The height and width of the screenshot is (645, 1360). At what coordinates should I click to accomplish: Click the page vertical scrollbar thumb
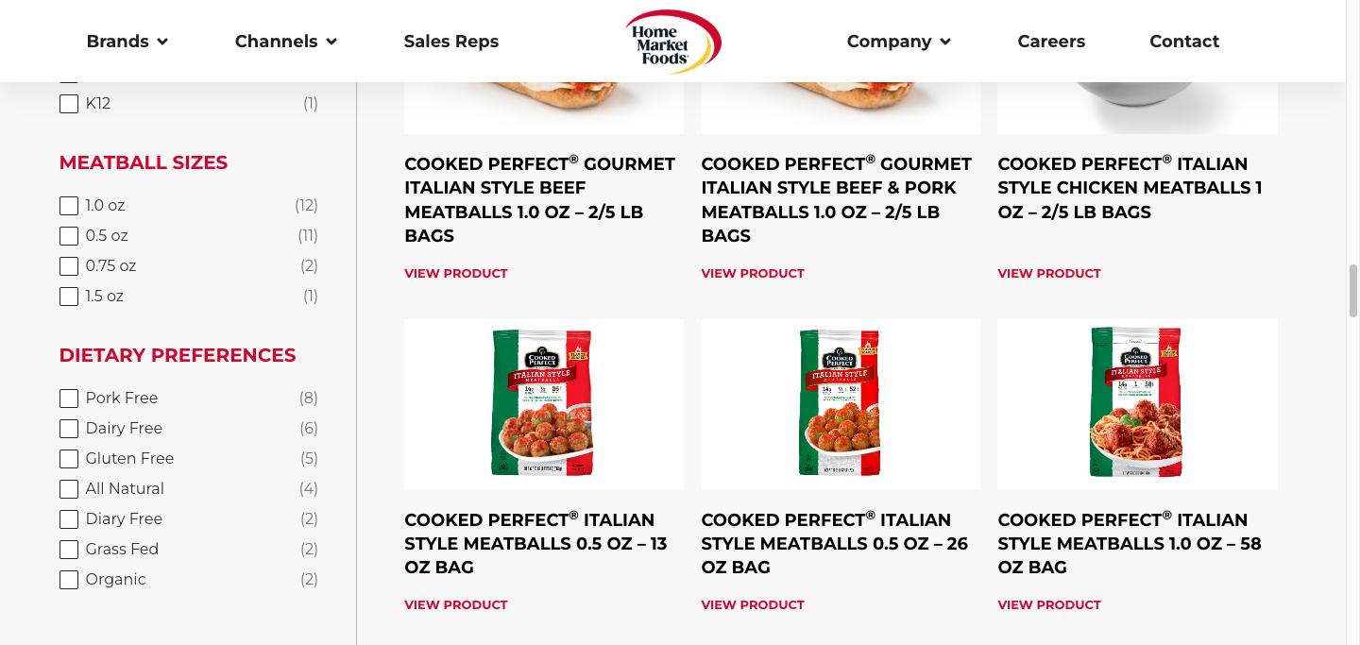point(1353,291)
